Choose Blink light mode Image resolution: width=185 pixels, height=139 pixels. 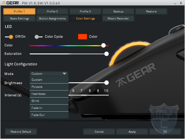49,101
